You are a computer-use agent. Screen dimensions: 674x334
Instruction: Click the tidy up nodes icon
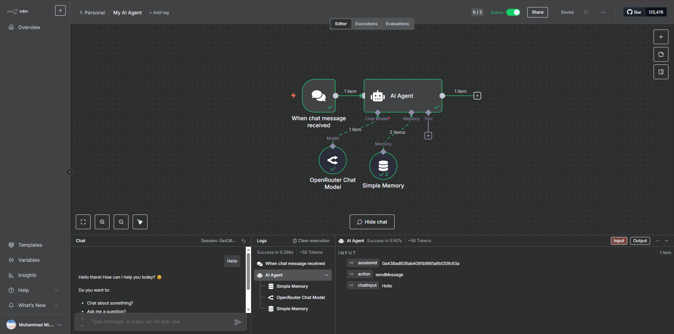[140, 222]
